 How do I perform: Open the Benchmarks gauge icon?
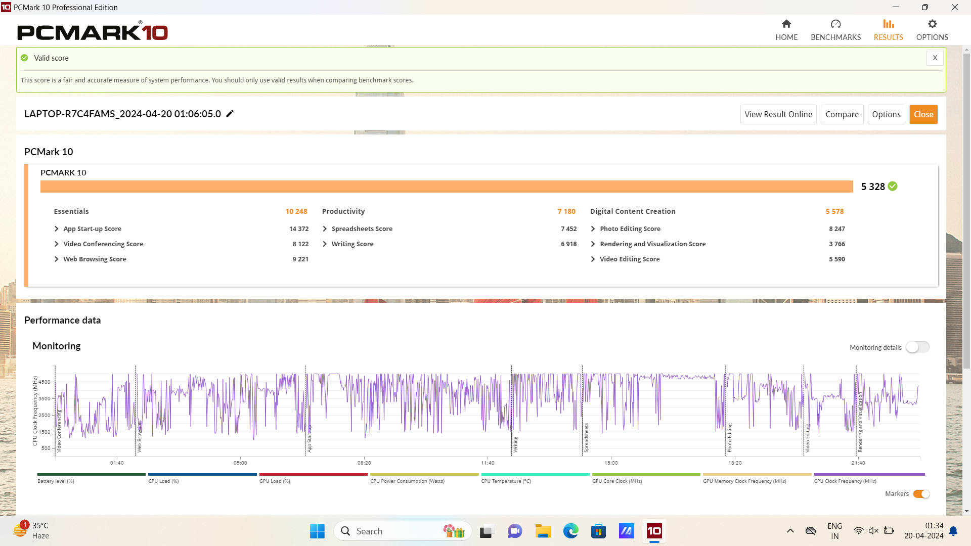point(835,24)
